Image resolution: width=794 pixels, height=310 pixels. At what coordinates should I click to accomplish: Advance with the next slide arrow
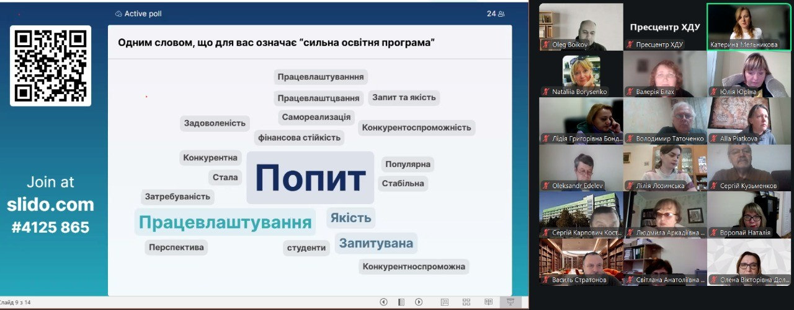tap(419, 302)
